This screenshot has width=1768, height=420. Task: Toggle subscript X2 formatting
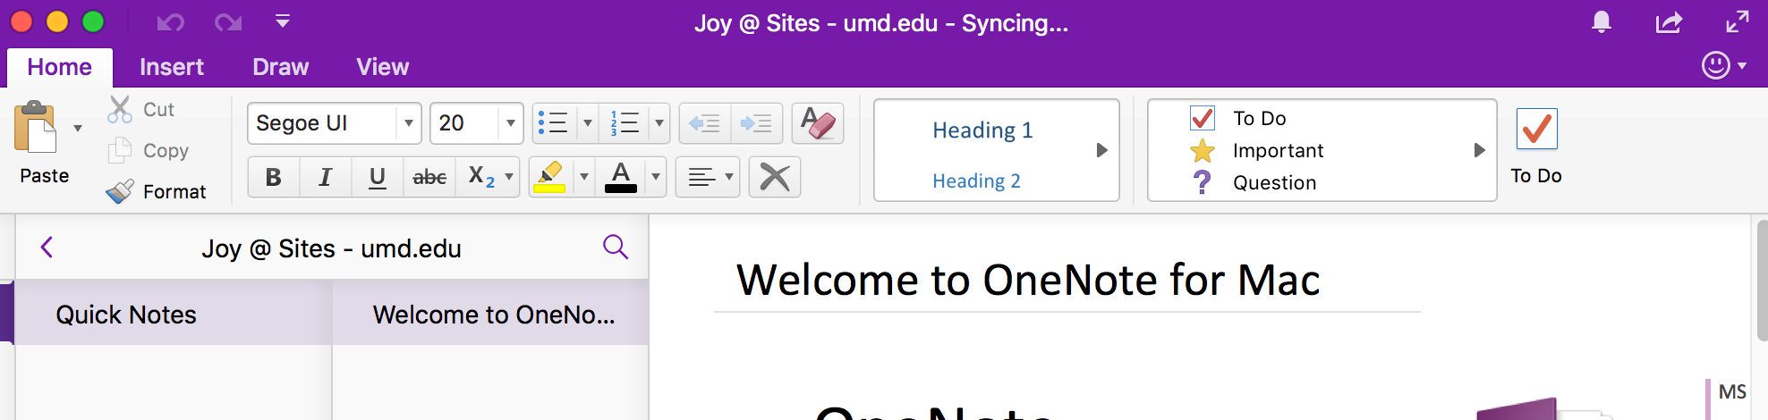480,177
